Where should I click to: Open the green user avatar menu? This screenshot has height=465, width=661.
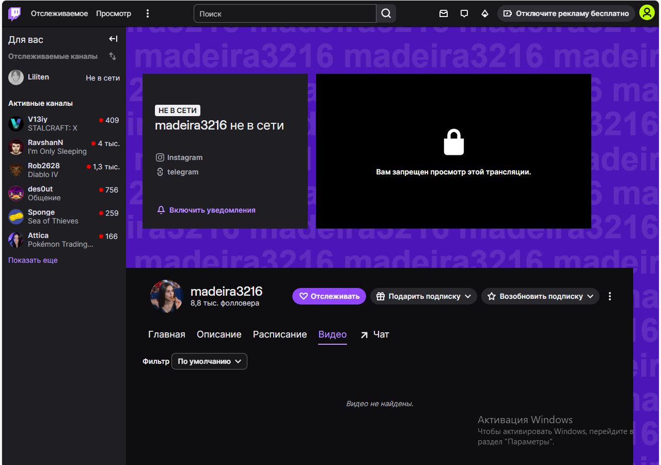point(647,13)
